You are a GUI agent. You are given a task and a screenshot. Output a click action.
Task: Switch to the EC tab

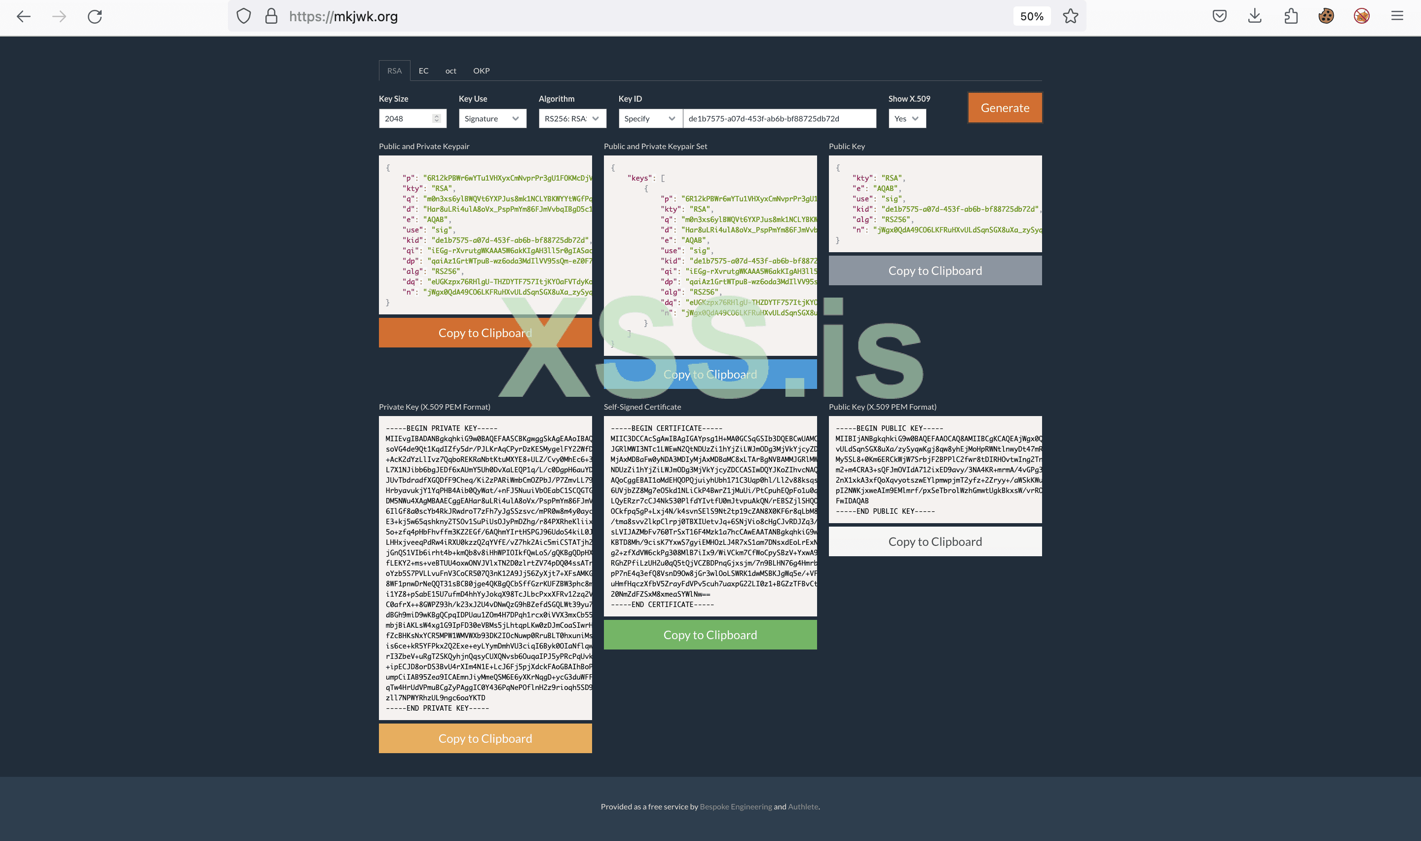[x=423, y=71]
